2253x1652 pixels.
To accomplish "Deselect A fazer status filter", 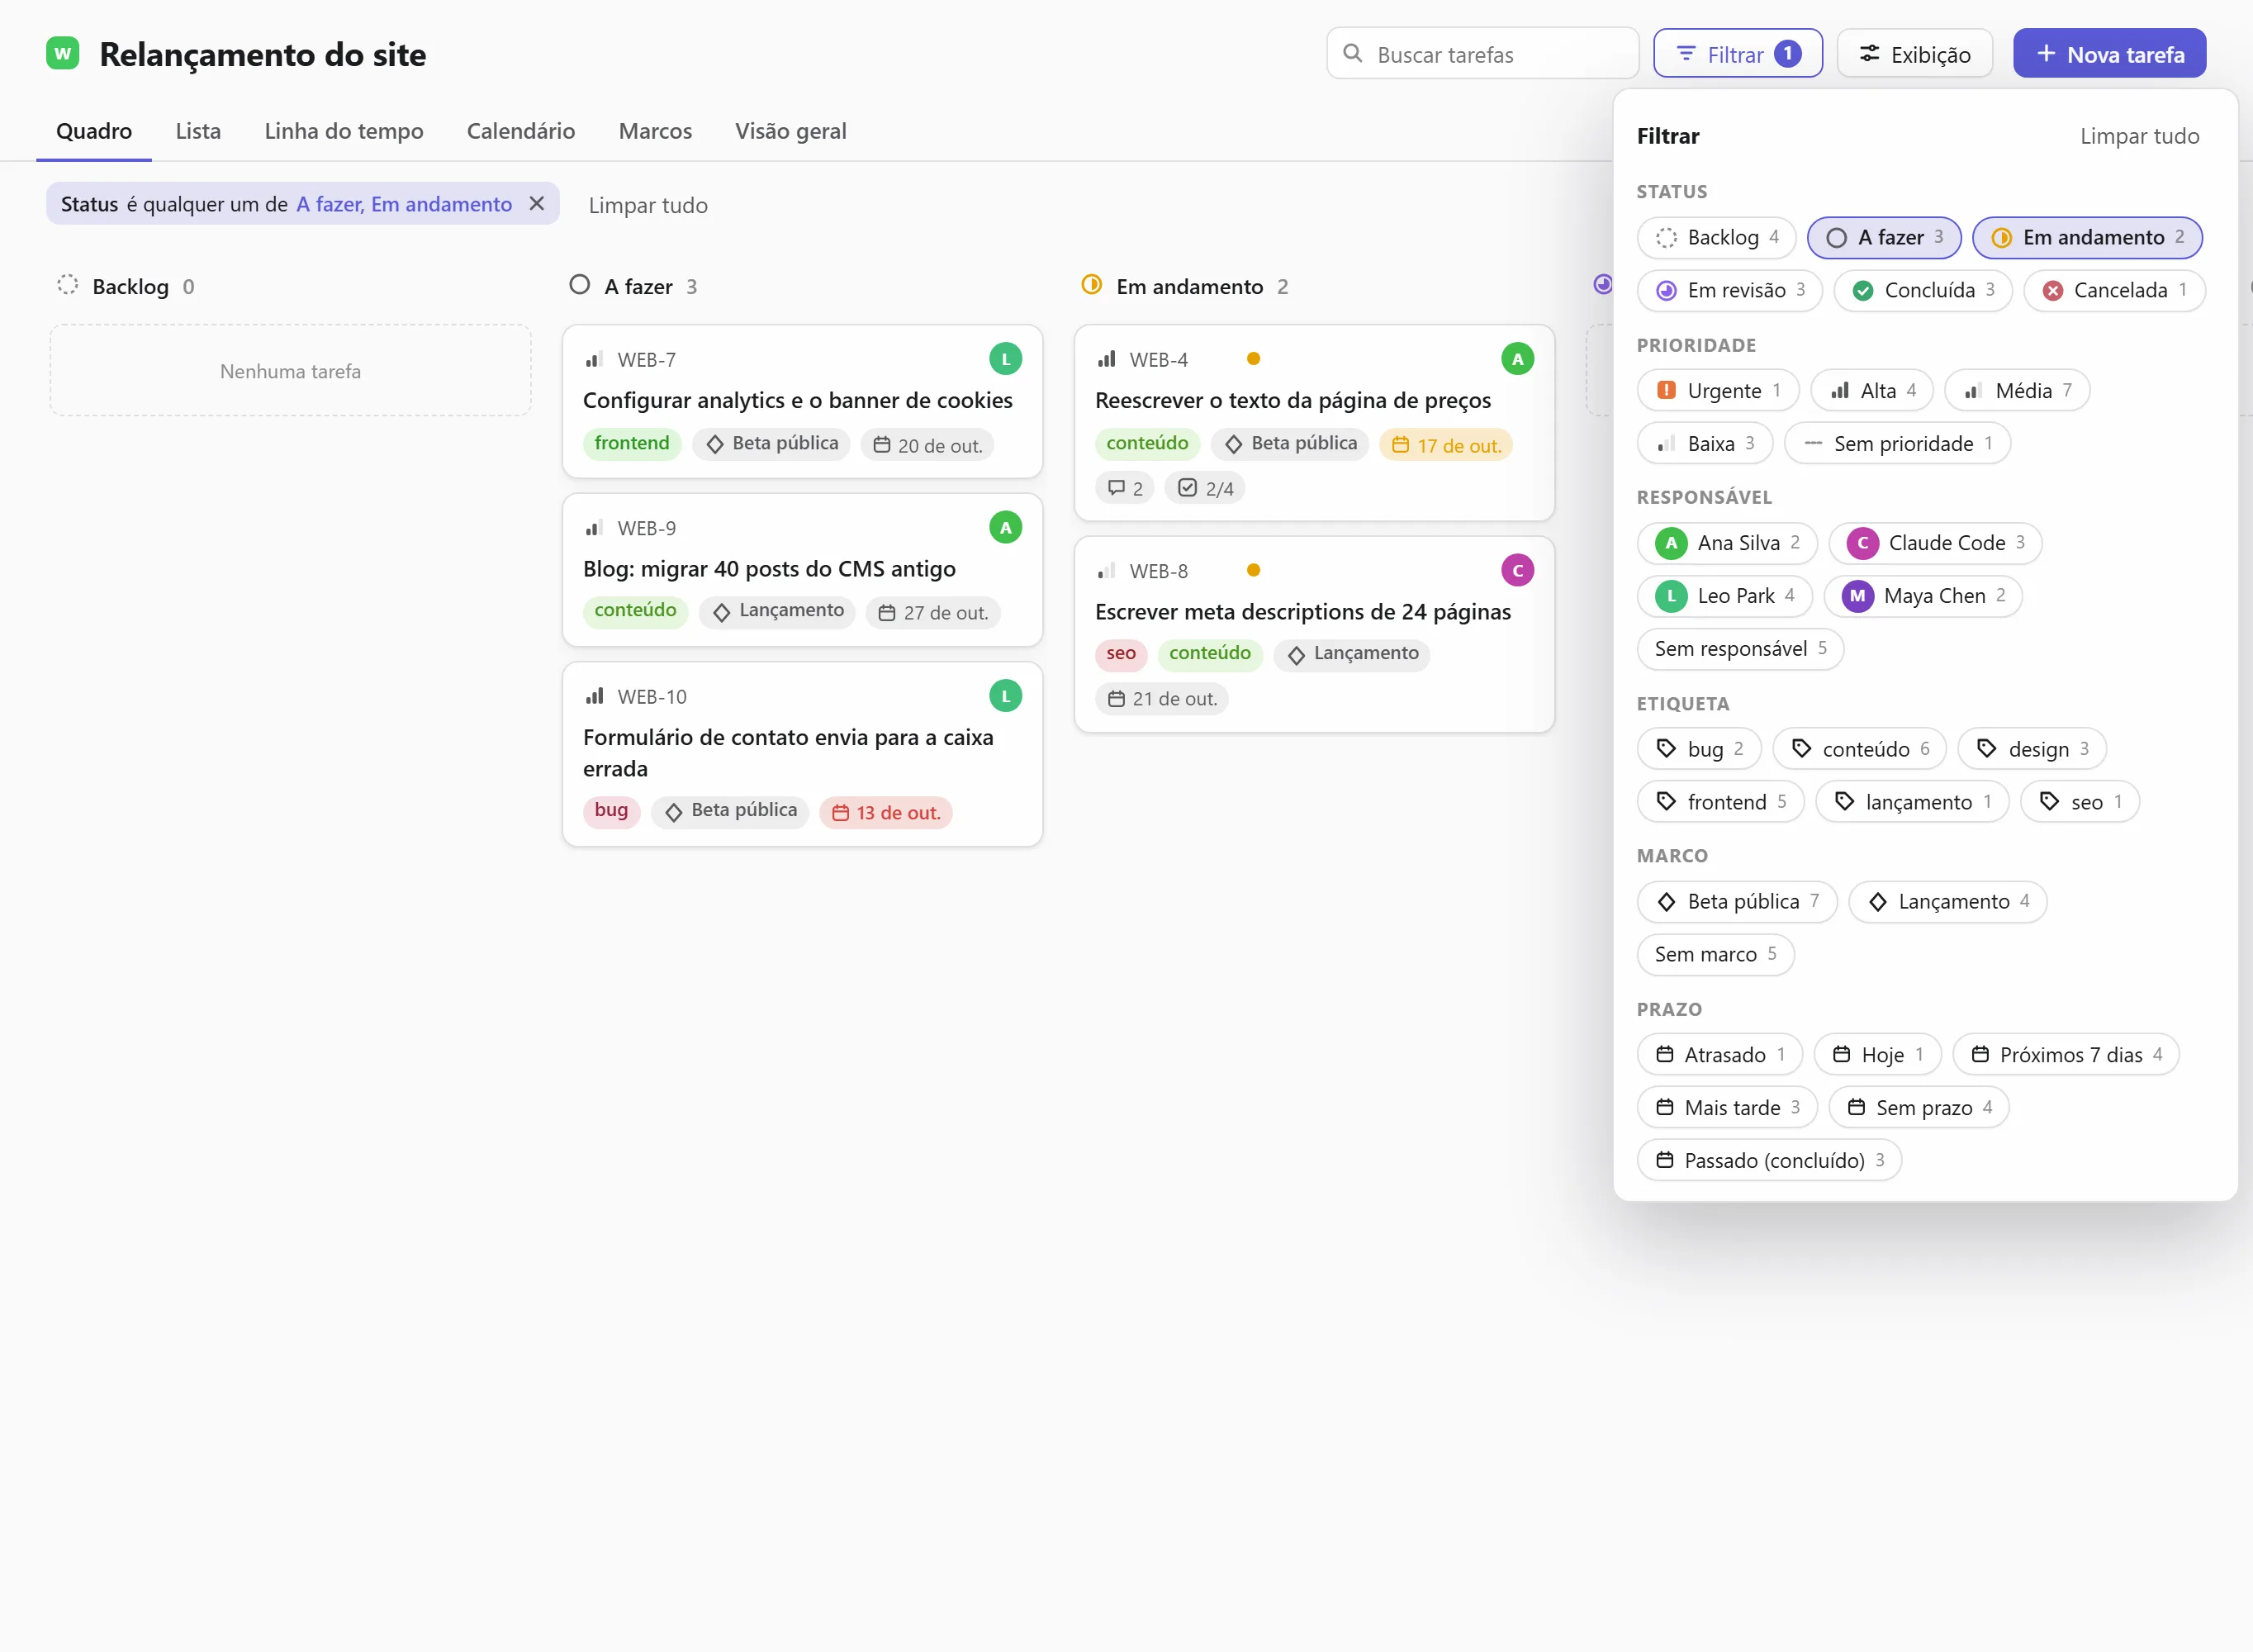I will 1883,238.
